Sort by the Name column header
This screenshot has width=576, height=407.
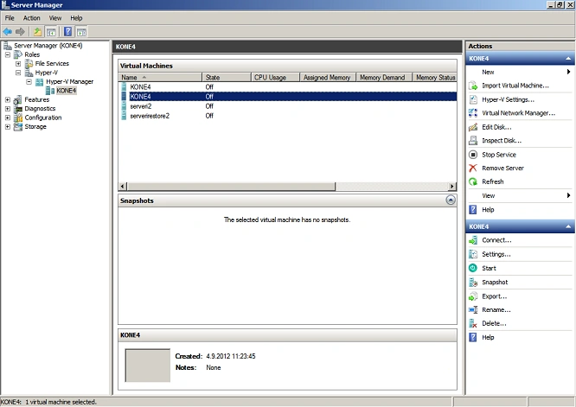pos(160,78)
